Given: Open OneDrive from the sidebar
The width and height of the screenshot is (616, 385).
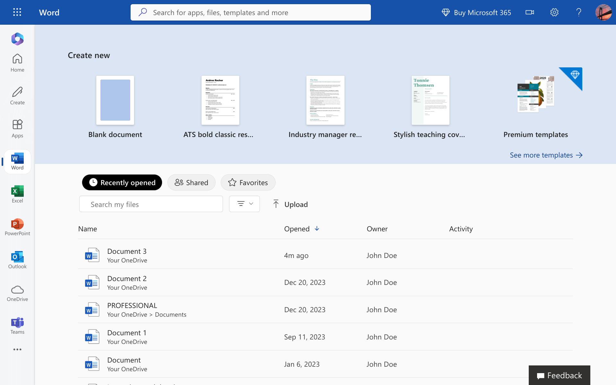Looking at the screenshot, I should point(17,293).
